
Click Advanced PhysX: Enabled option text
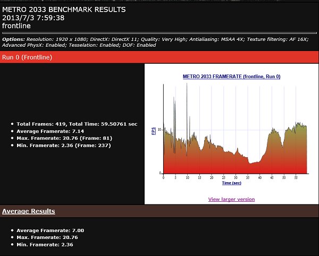[x=34, y=45]
